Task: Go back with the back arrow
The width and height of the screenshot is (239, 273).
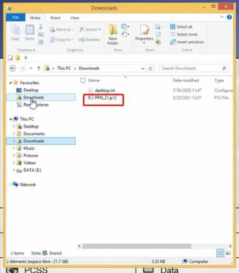Action: pyautogui.click(x=13, y=68)
